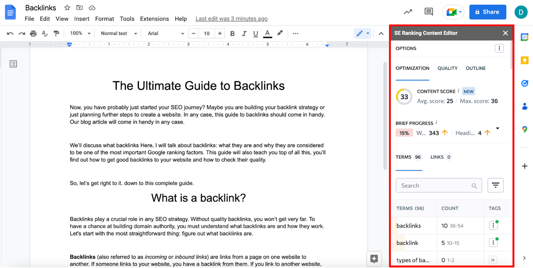Open the View menu
The image size is (533, 268).
pos(62,19)
